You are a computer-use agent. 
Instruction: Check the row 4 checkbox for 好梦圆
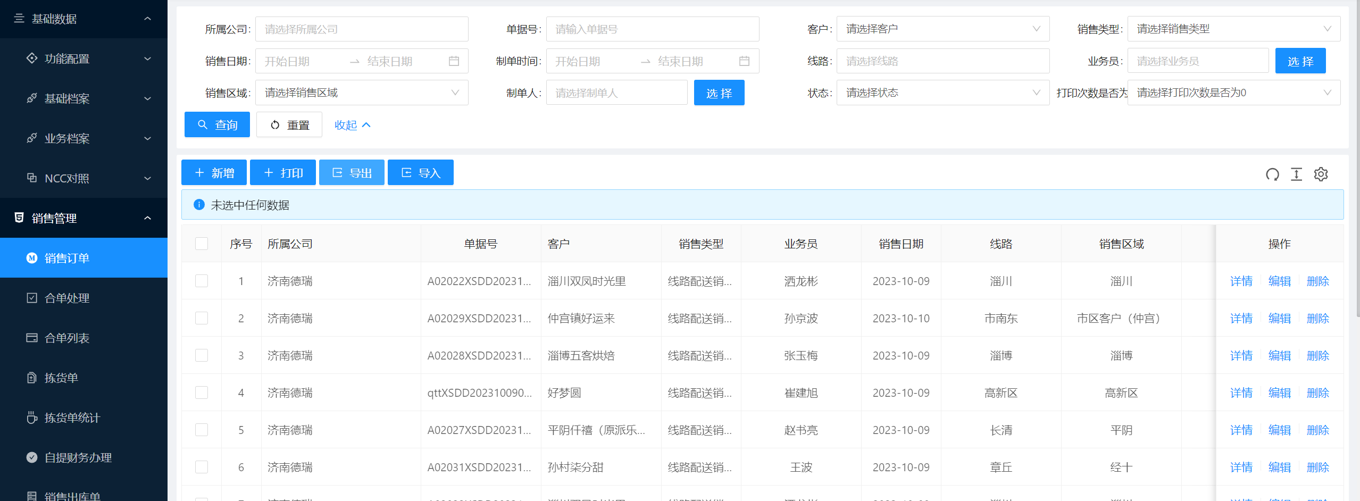(x=202, y=393)
